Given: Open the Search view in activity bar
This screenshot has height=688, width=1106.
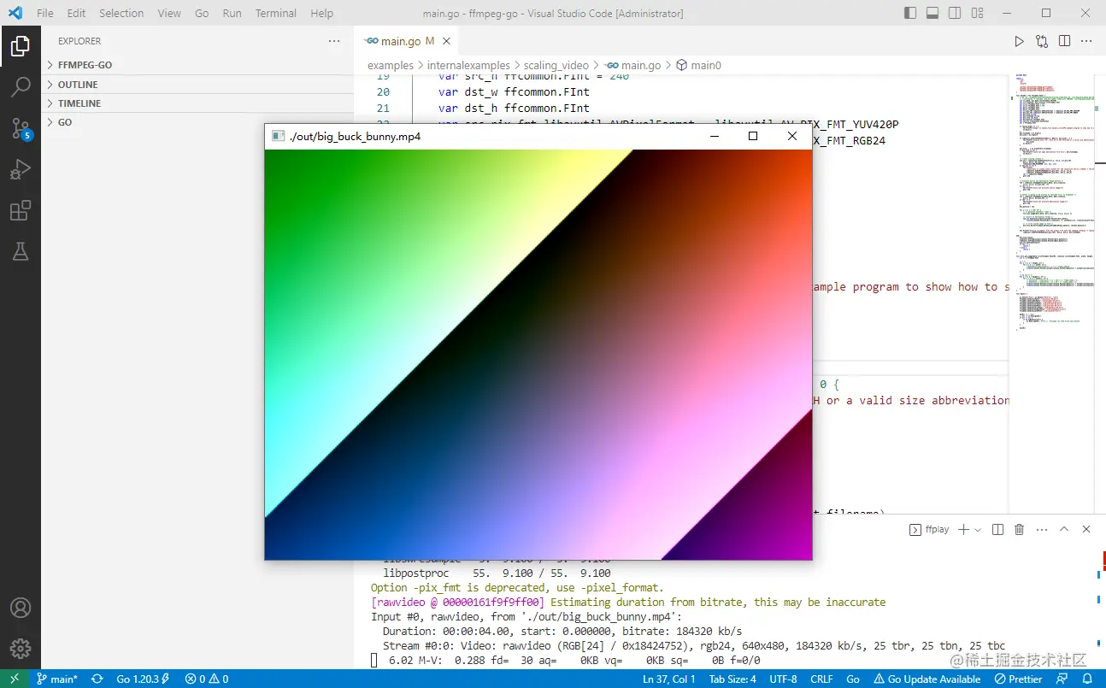Looking at the screenshot, I should (21, 87).
